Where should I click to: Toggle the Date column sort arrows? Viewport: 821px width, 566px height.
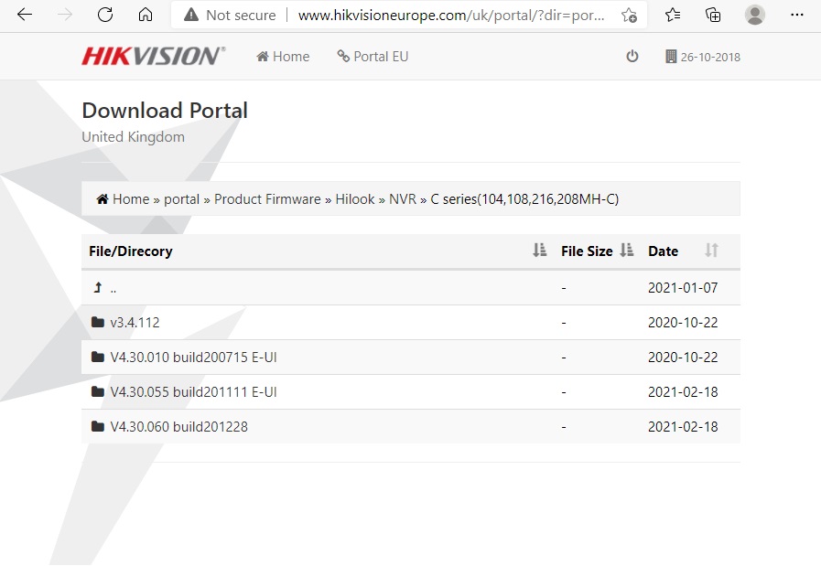[711, 251]
